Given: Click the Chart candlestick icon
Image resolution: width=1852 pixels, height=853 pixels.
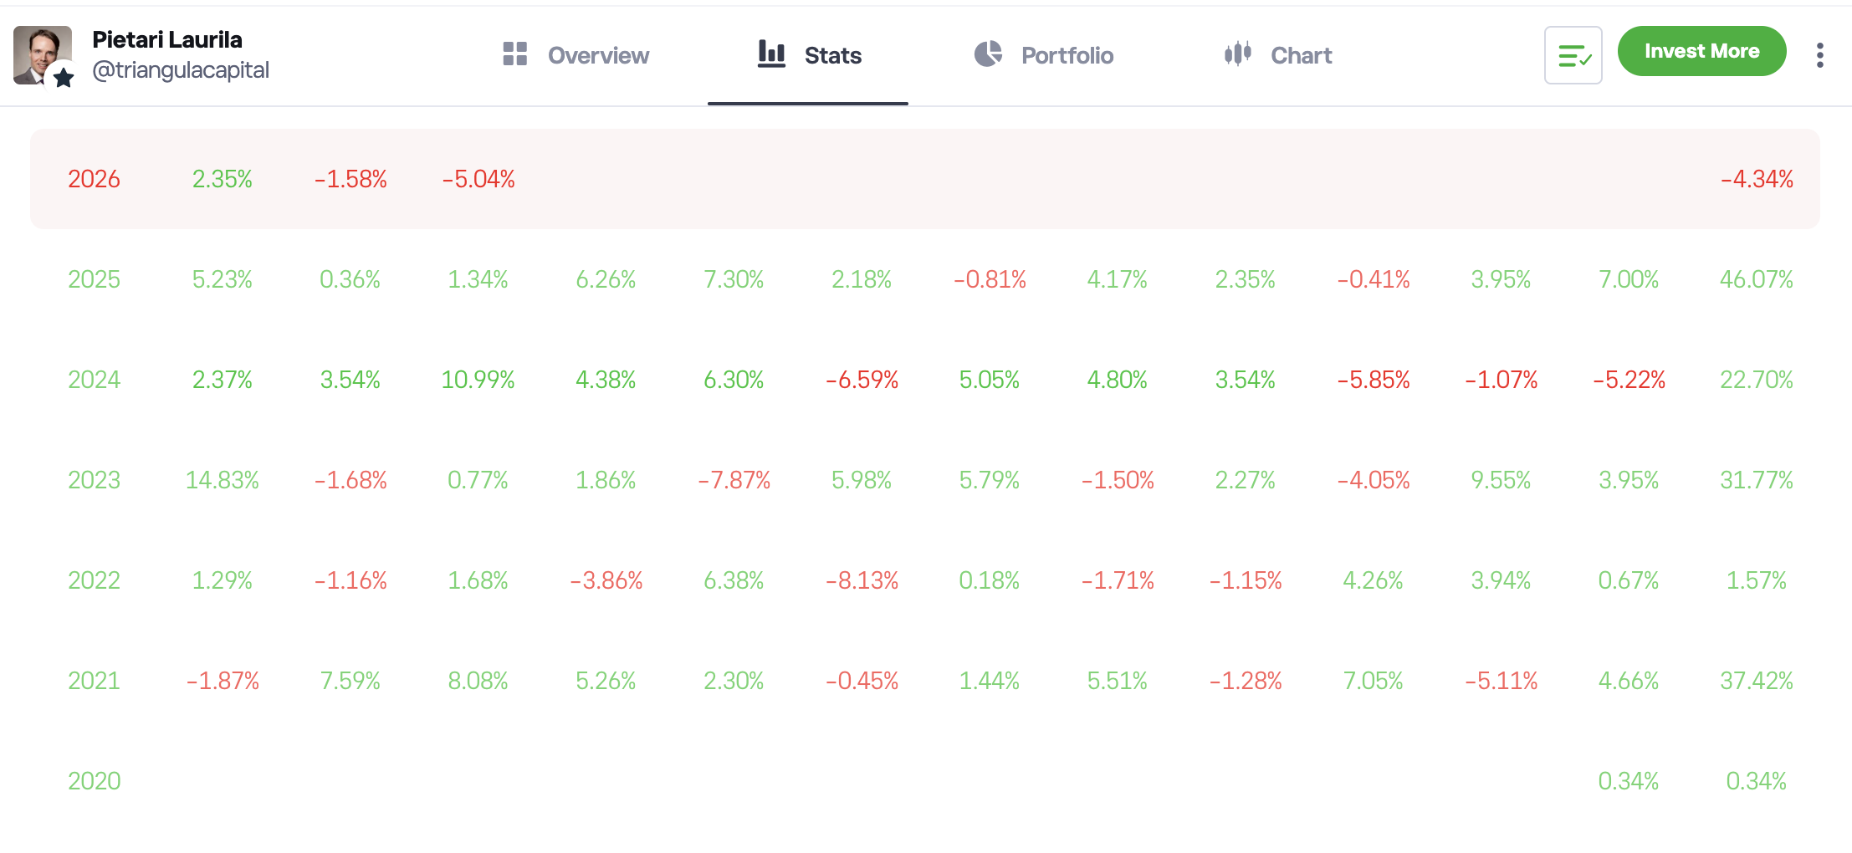Looking at the screenshot, I should click(x=1237, y=54).
